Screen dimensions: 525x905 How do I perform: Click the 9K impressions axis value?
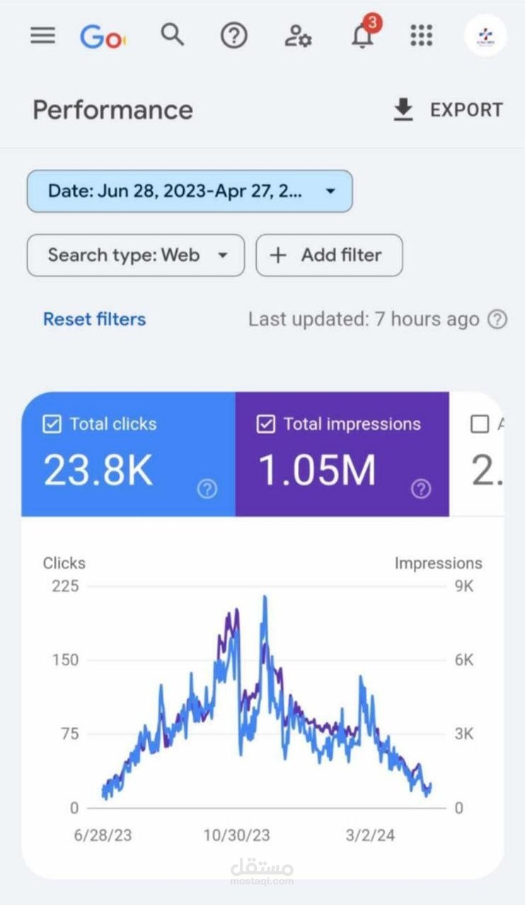[464, 587]
